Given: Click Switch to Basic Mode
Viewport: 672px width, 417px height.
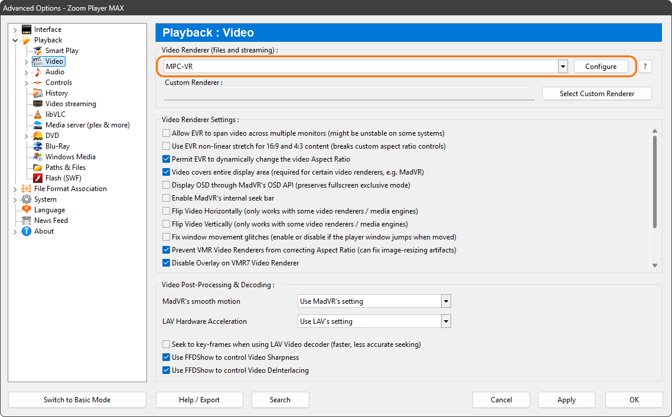Looking at the screenshot, I should (x=77, y=400).
